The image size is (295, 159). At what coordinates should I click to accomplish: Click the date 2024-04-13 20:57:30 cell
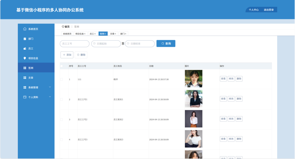click(159, 79)
